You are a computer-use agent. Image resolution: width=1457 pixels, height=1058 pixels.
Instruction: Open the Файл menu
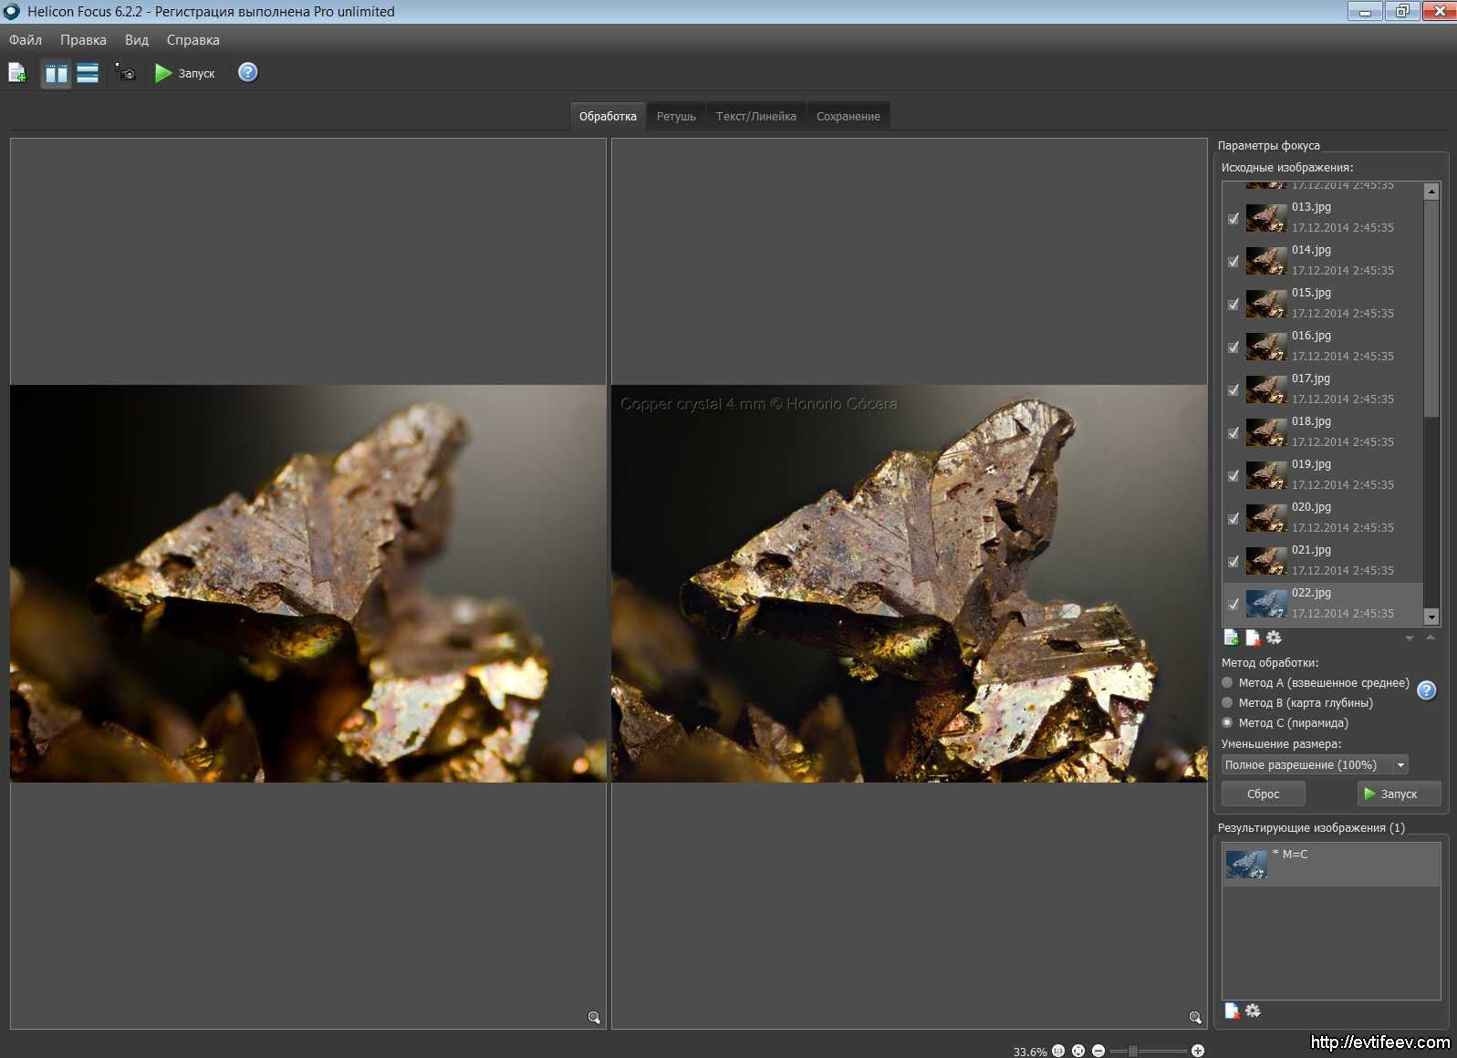tap(26, 40)
